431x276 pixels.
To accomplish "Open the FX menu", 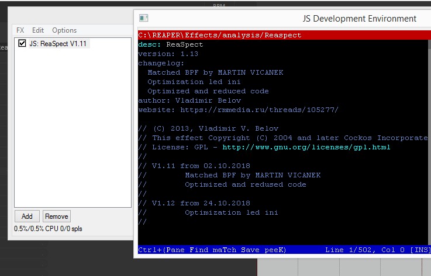I will (20, 30).
